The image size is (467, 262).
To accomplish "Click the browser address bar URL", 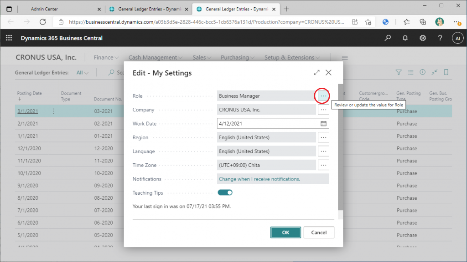I will click(x=207, y=22).
